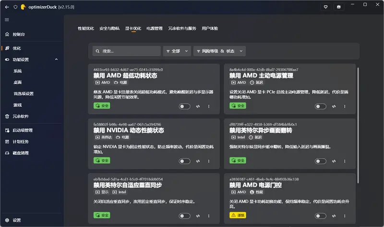The image size is (384, 227).
Task: Click ID text 4433ce93-b632-4d67-ae71-0241c31099c0
Action: tap(128, 69)
